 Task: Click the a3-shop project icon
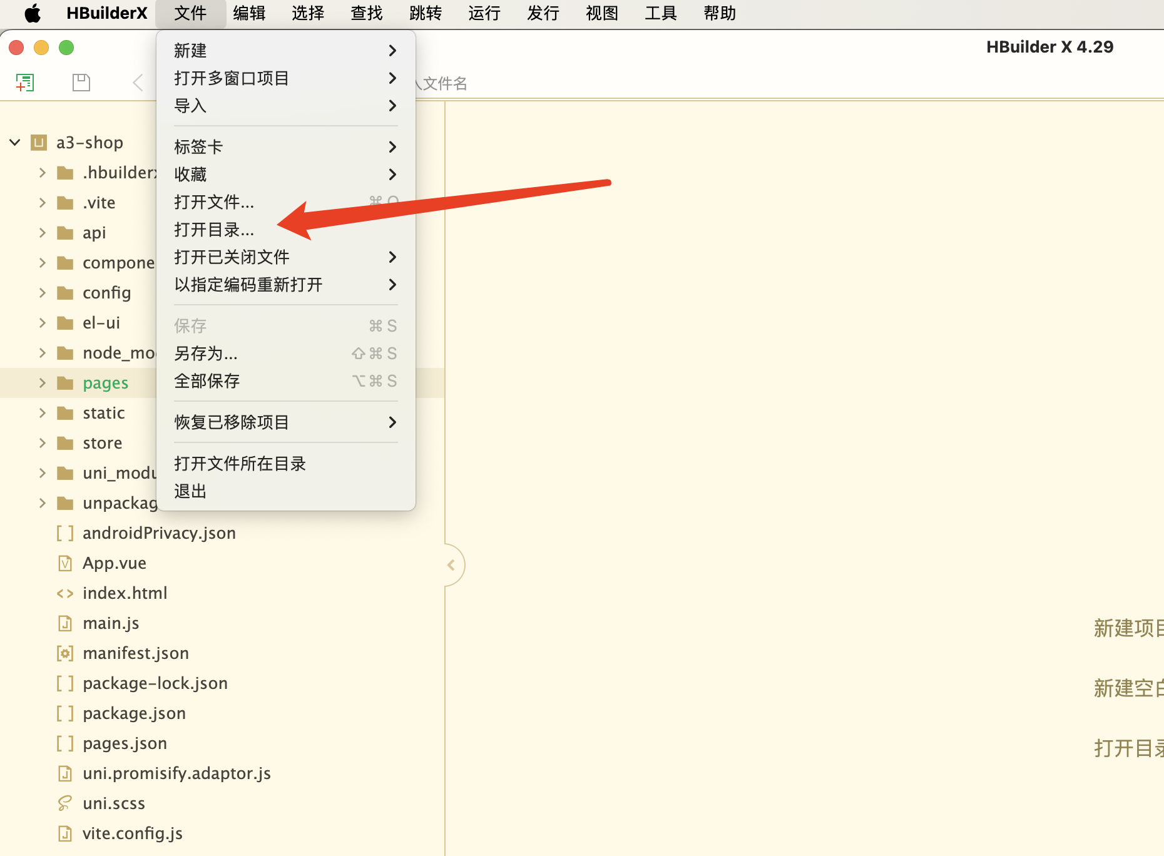pos(39,143)
